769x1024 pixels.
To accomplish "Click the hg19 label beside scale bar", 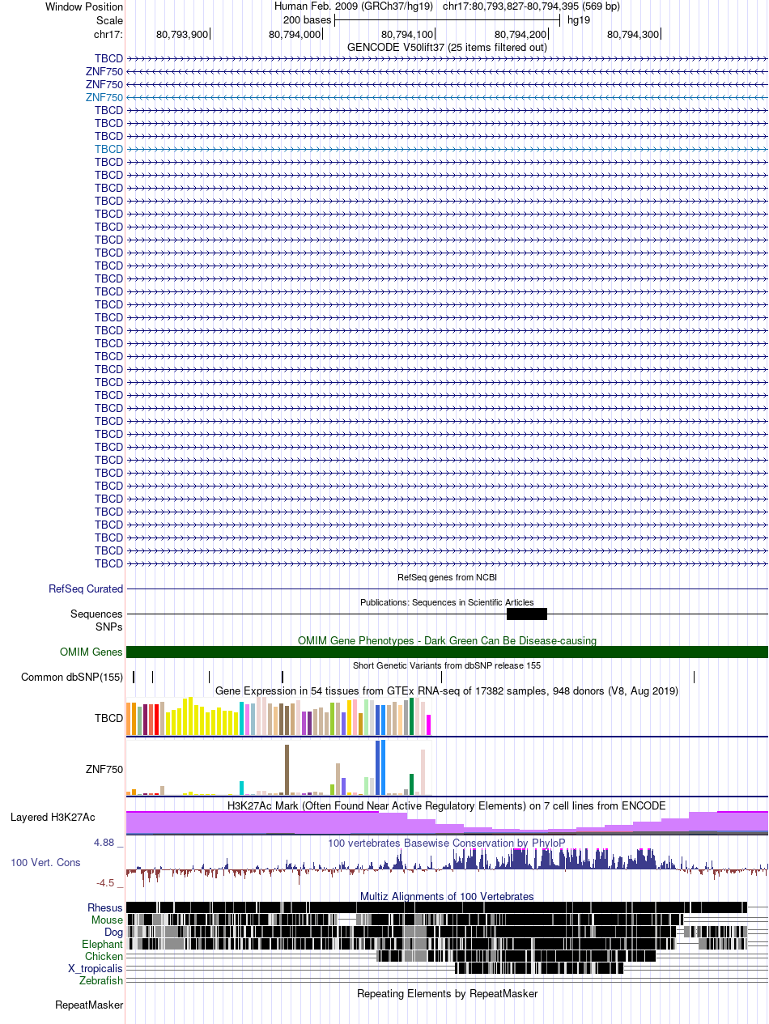I will coord(579,19).
